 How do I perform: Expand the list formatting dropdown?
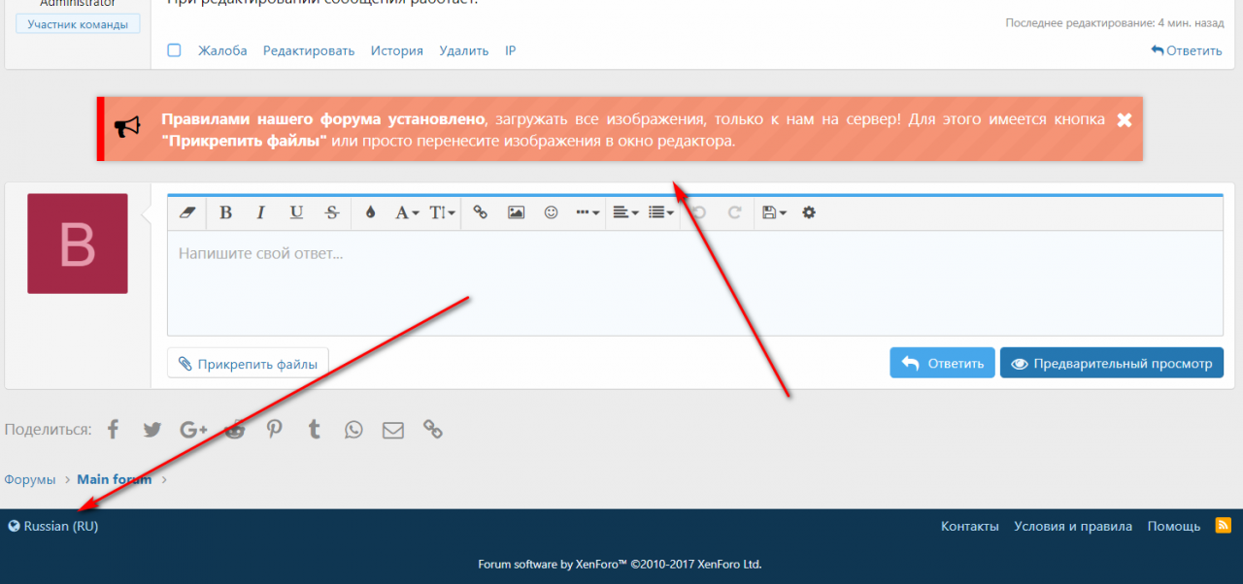tap(661, 212)
